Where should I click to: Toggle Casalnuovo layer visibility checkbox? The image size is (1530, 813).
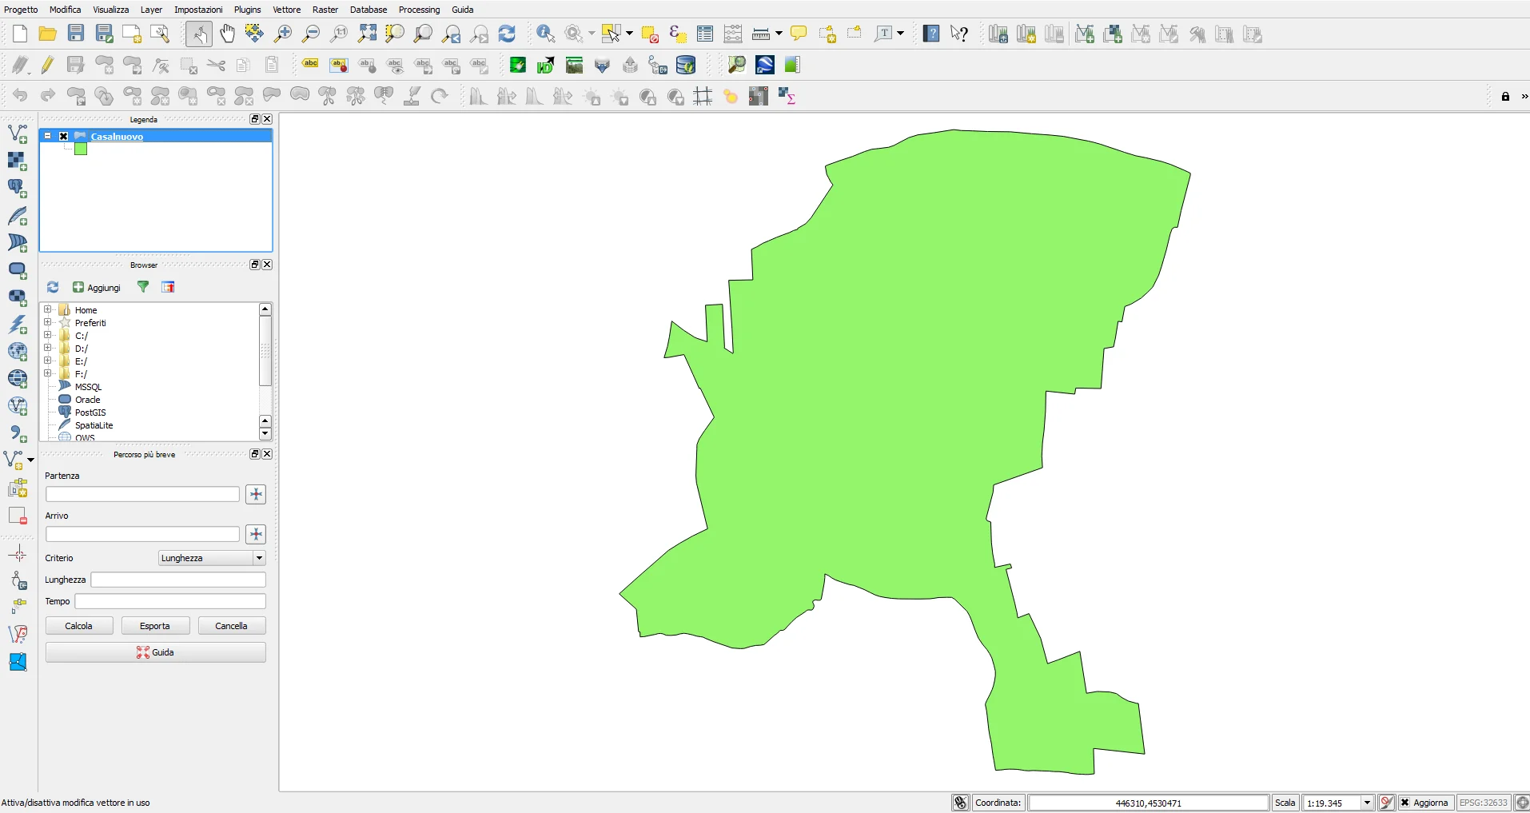click(64, 137)
